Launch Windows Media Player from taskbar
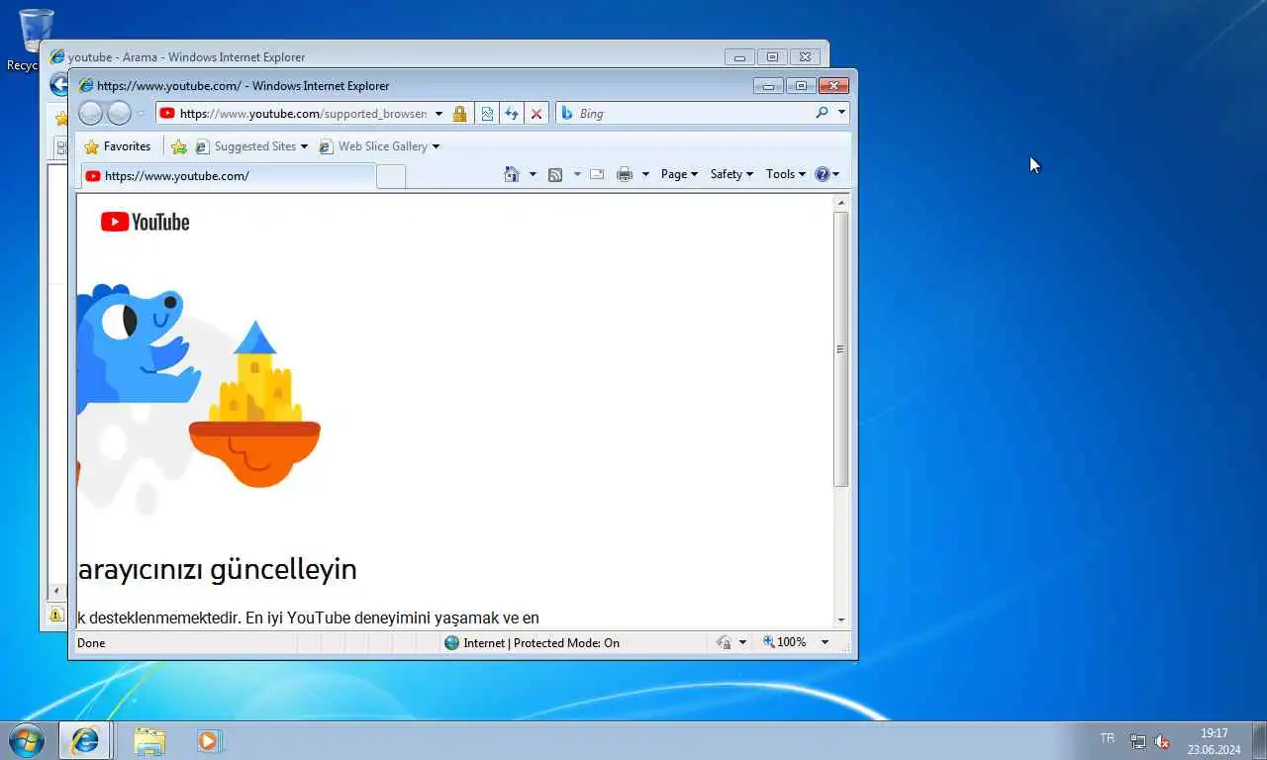This screenshot has width=1267, height=760. click(x=208, y=740)
